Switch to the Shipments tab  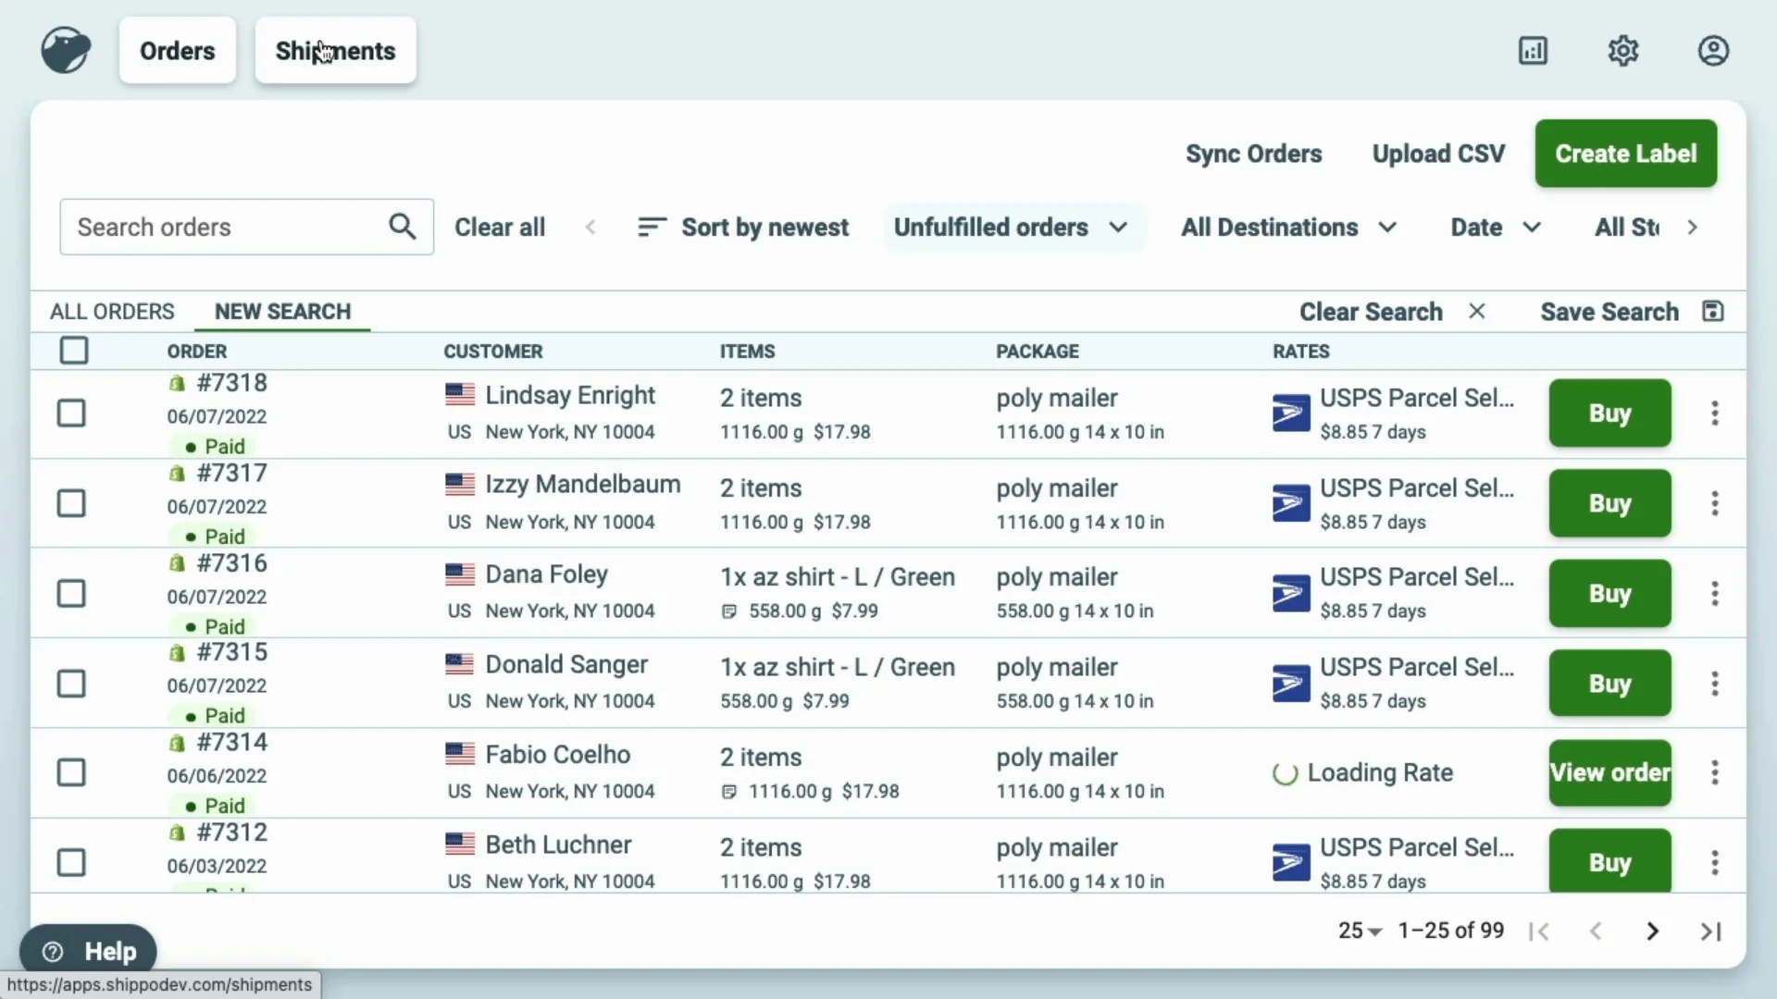(x=335, y=51)
